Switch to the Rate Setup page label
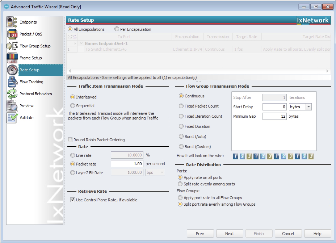This screenshot has height=243, width=336. point(29,70)
